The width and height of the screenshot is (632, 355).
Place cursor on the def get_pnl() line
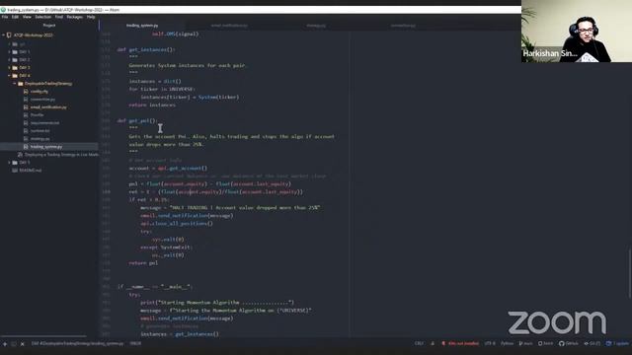[x=136, y=120]
